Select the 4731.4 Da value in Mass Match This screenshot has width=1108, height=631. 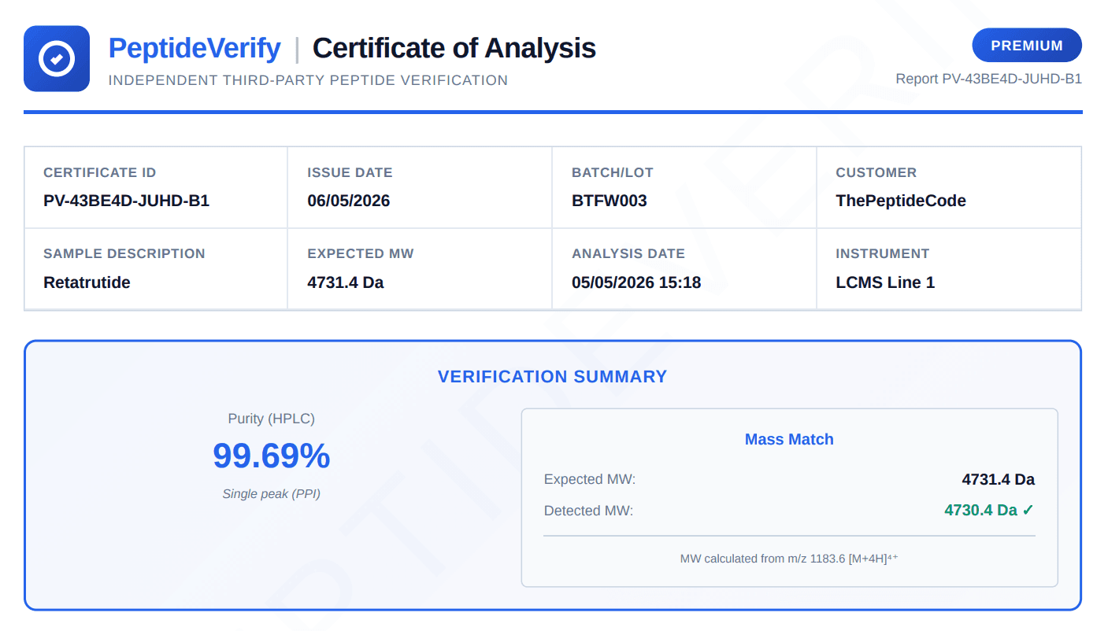pyautogui.click(x=999, y=479)
